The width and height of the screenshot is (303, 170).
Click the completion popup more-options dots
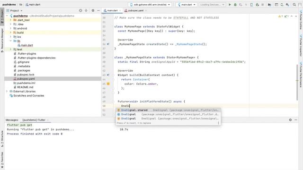(x=218, y=123)
